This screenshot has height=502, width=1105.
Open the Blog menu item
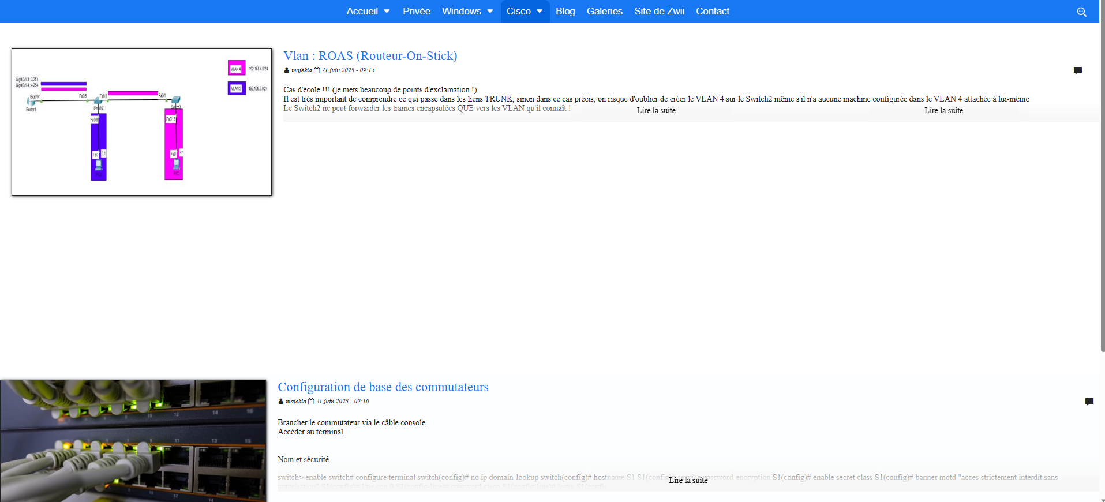pos(565,12)
